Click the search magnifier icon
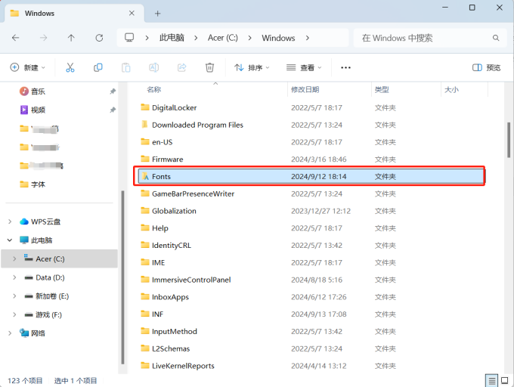This screenshot has height=387, width=514. click(496, 38)
